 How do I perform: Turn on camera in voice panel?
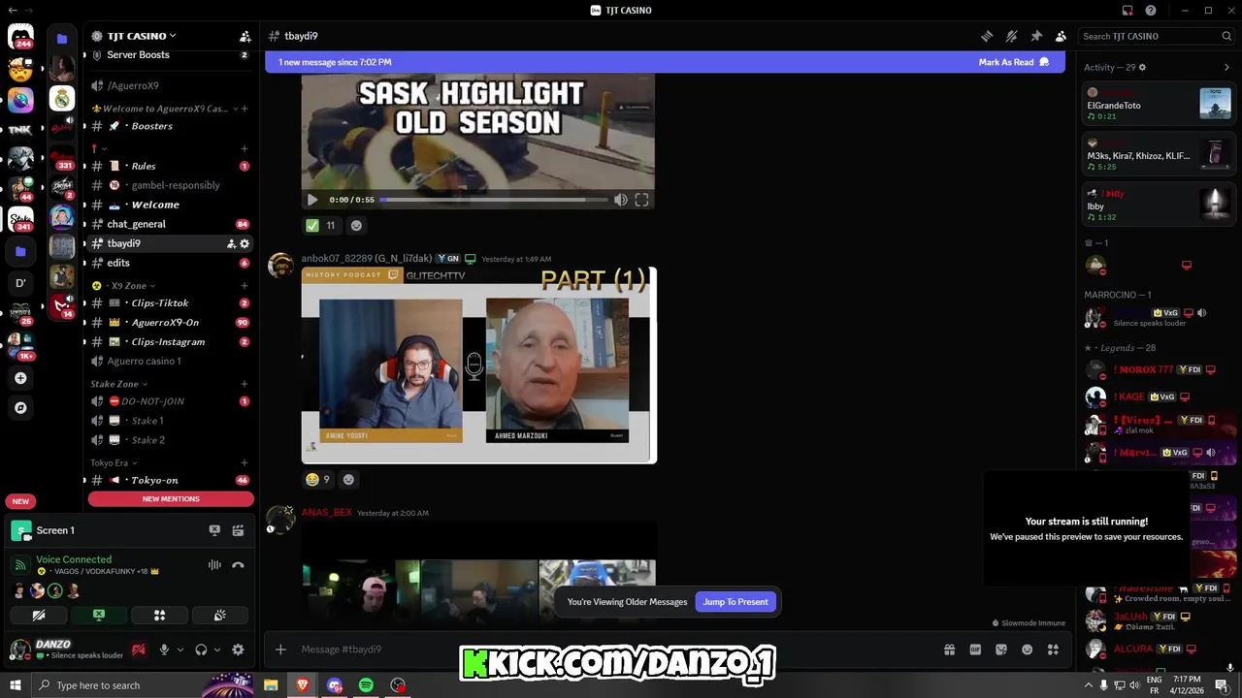point(39,615)
